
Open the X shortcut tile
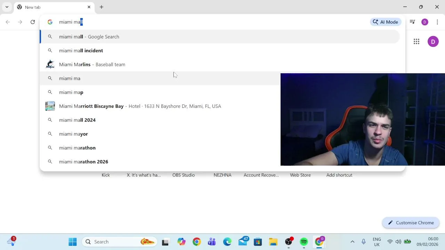pos(144,175)
